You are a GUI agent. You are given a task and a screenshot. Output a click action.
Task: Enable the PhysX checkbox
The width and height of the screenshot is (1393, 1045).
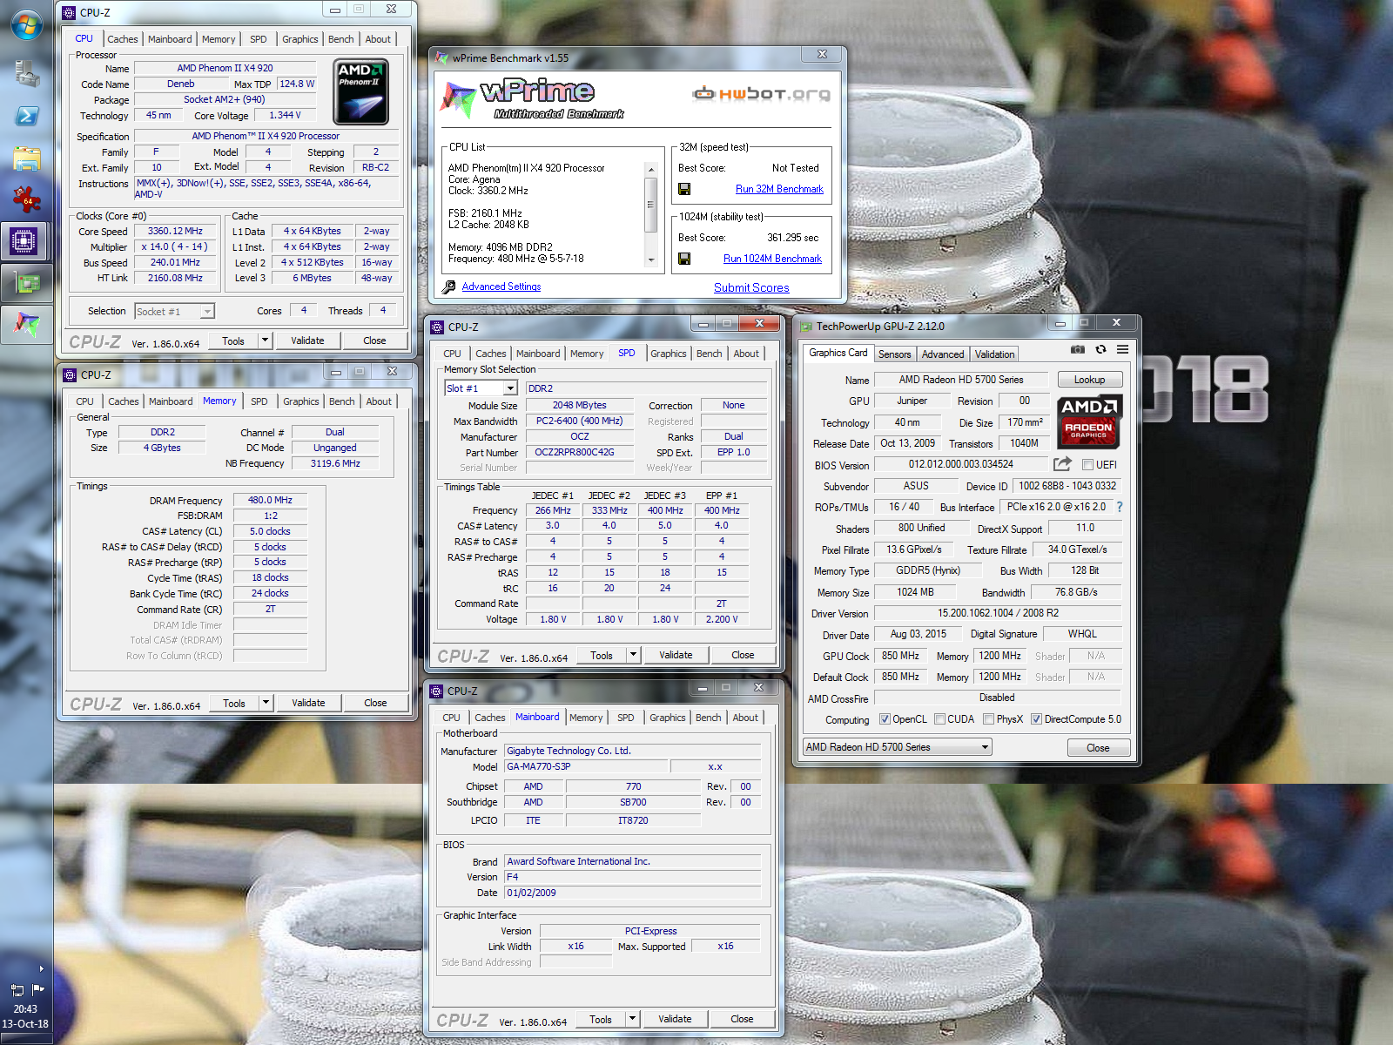(988, 719)
